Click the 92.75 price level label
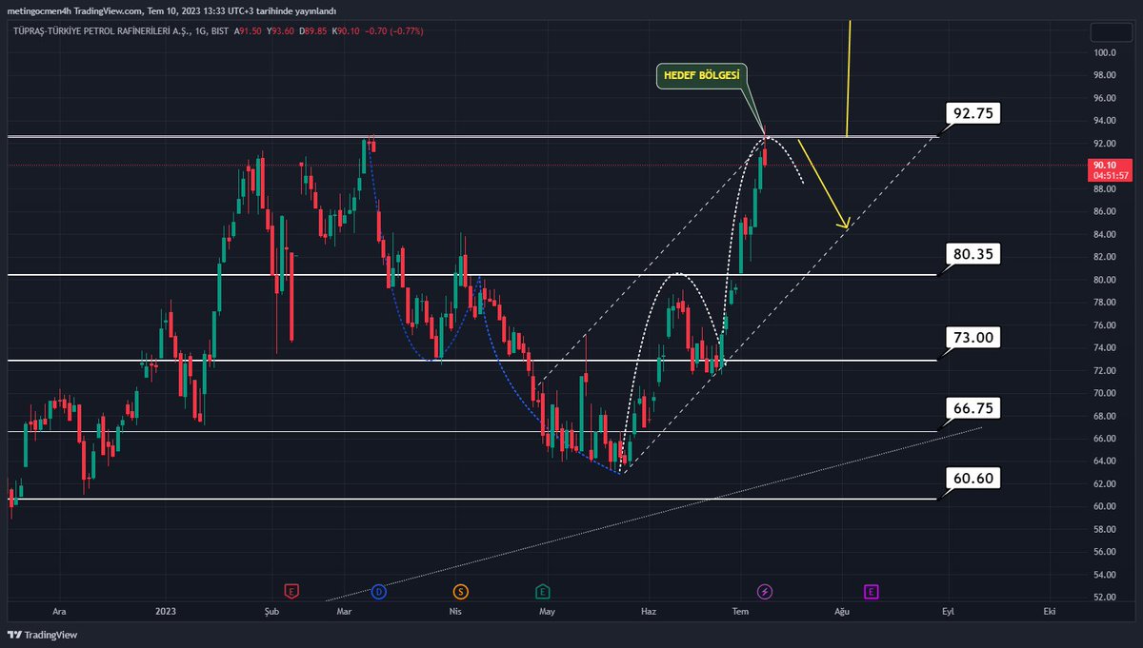This screenshot has height=648, width=1143. [973, 113]
